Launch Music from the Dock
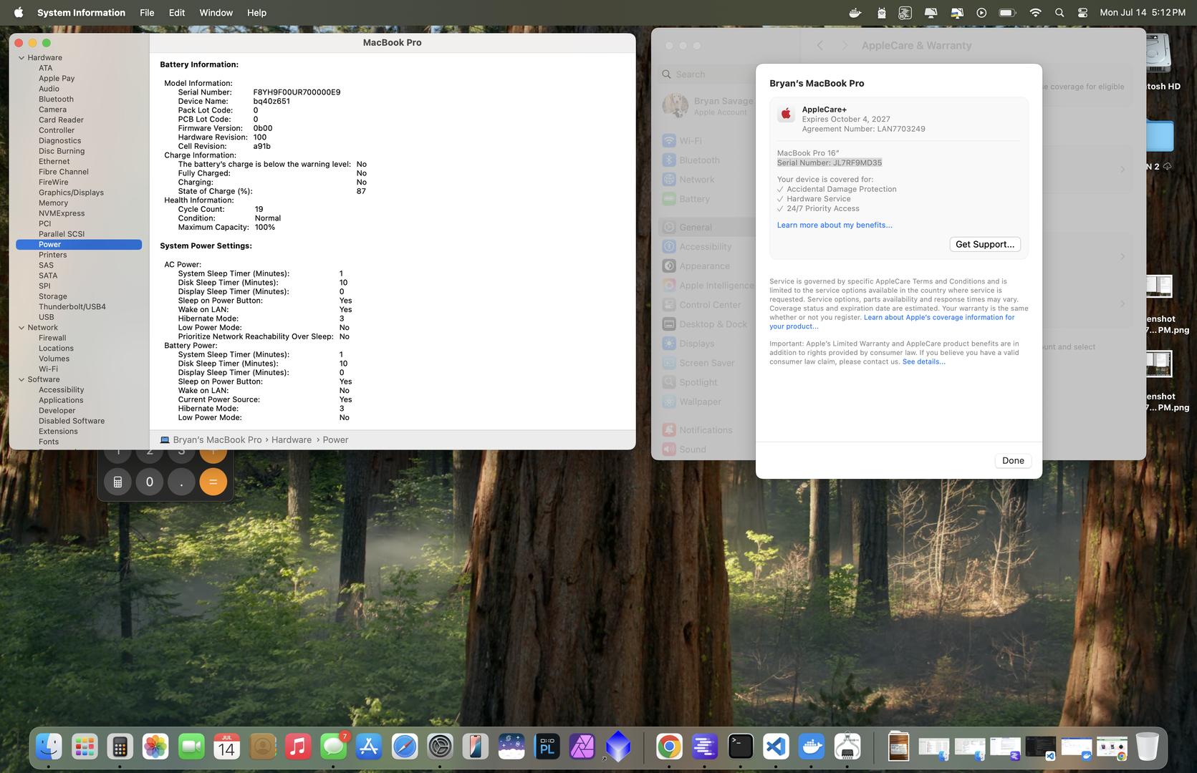The width and height of the screenshot is (1197, 773). point(298,747)
